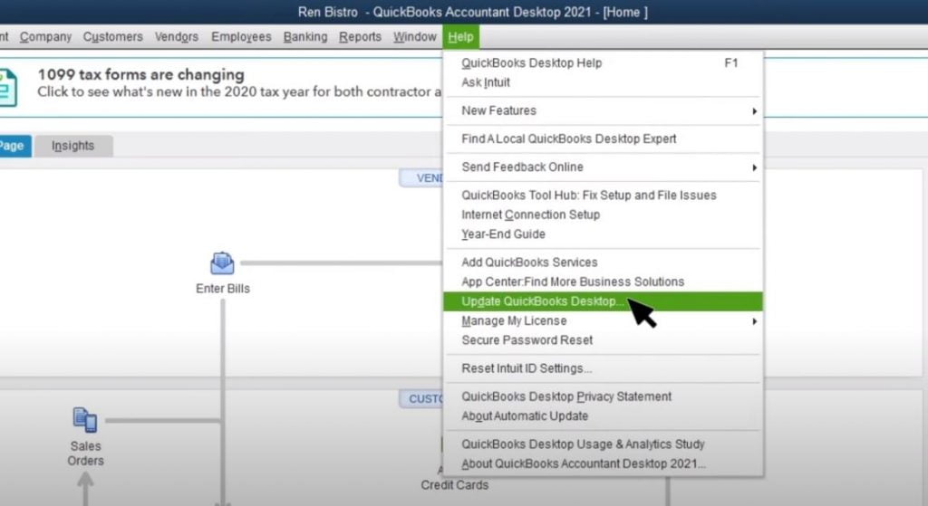Open the Sales Orders icon
Screen dimensions: 928x506
point(85,420)
